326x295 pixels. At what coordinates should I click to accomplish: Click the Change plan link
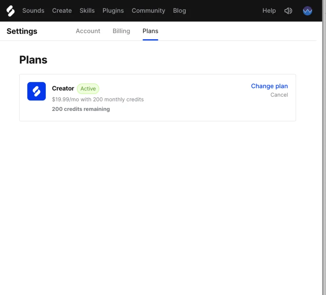pyautogui.click(x=269, y=86)
